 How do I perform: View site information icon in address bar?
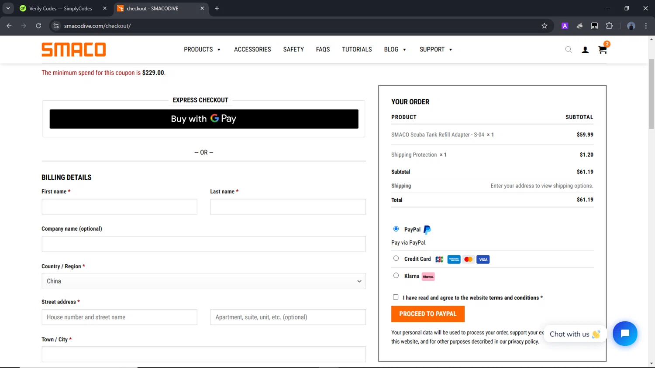tap(56, 26)
